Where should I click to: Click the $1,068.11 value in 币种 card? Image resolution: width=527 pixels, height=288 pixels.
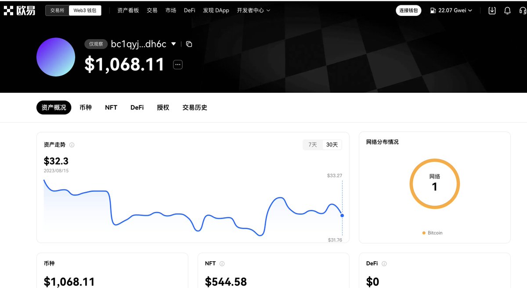(69, 281)
